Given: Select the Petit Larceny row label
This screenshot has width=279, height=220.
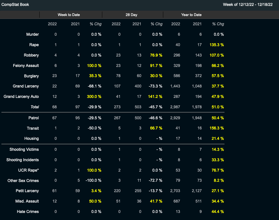Looking at the screenshot, I should [x=27, y=191].
